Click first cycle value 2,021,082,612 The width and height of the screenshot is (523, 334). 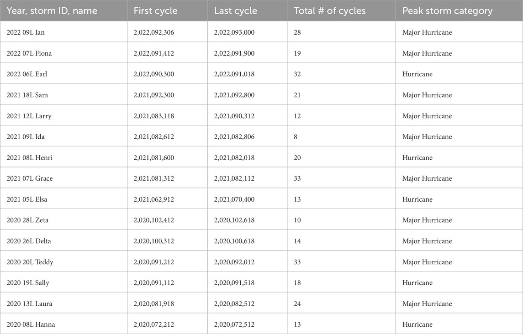(x=154, y=137)
